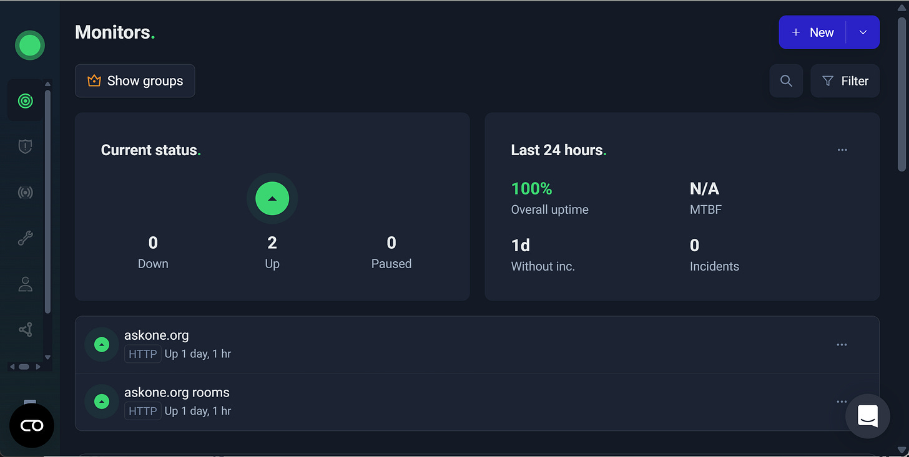
Task: Click the search magnifier icon
Action: point(786,81)
